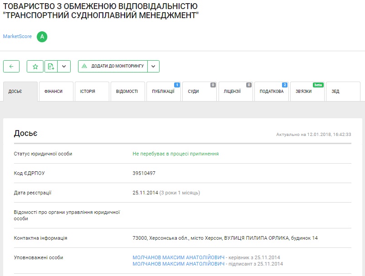This screenshot has width=365, height=276.
Task: Select the ЗЕД tab
Action: tap(342, 91)
